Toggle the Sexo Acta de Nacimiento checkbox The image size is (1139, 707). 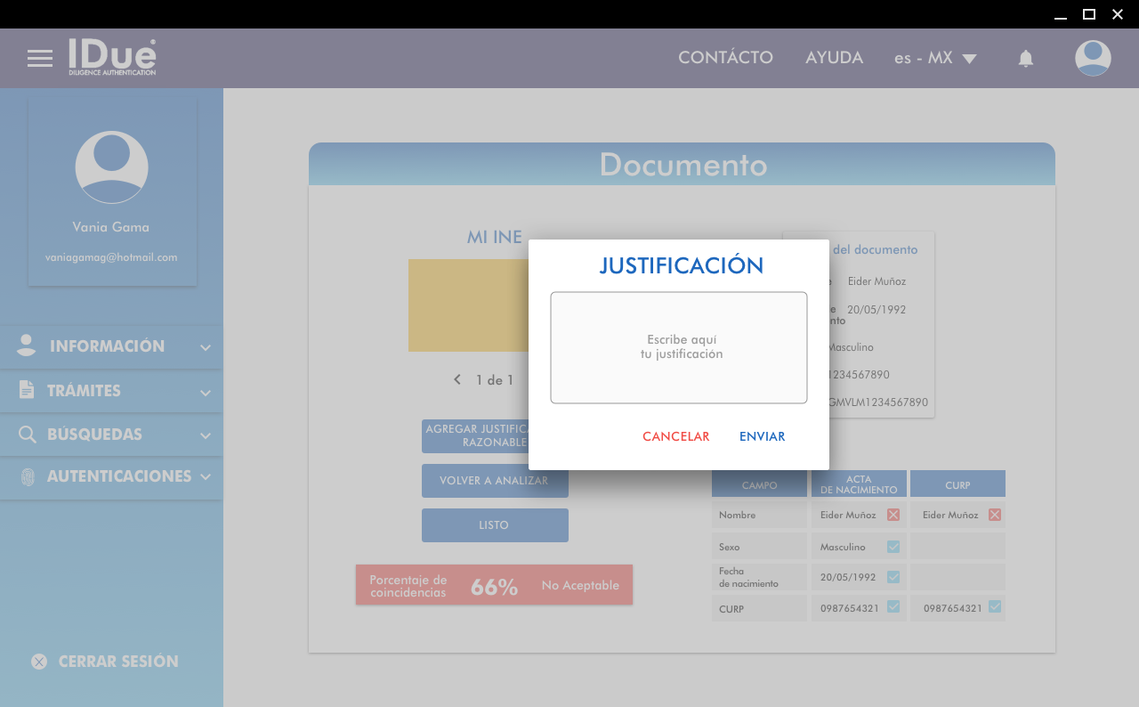(x=893, y=547)
